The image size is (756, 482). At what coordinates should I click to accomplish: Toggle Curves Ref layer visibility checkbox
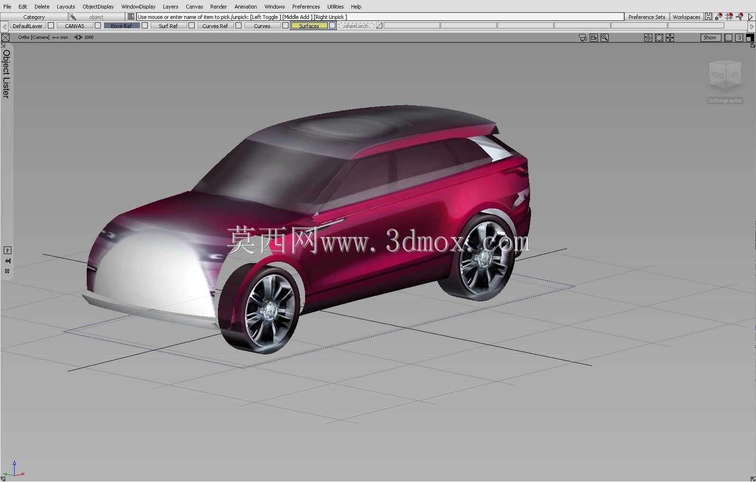pyautogui.click(x=239, y=26)
